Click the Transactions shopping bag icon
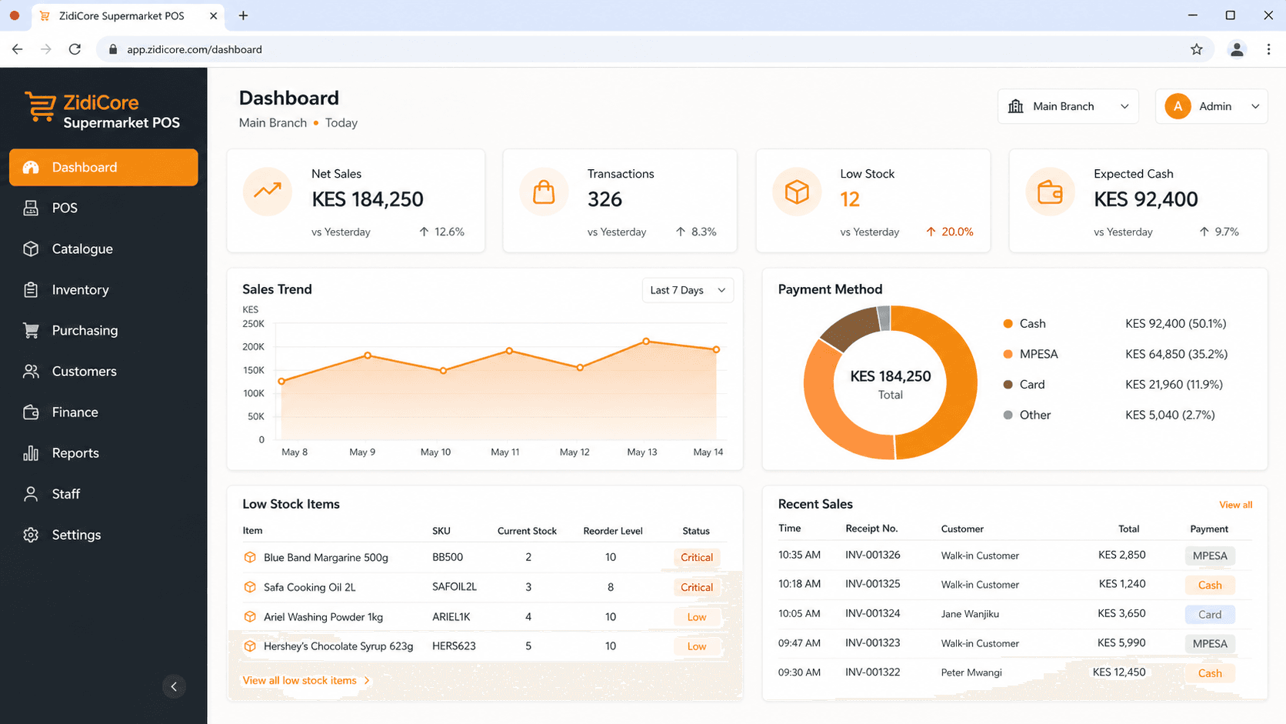The width and height of the screenshot is (1286, 724). coord(544,191)
